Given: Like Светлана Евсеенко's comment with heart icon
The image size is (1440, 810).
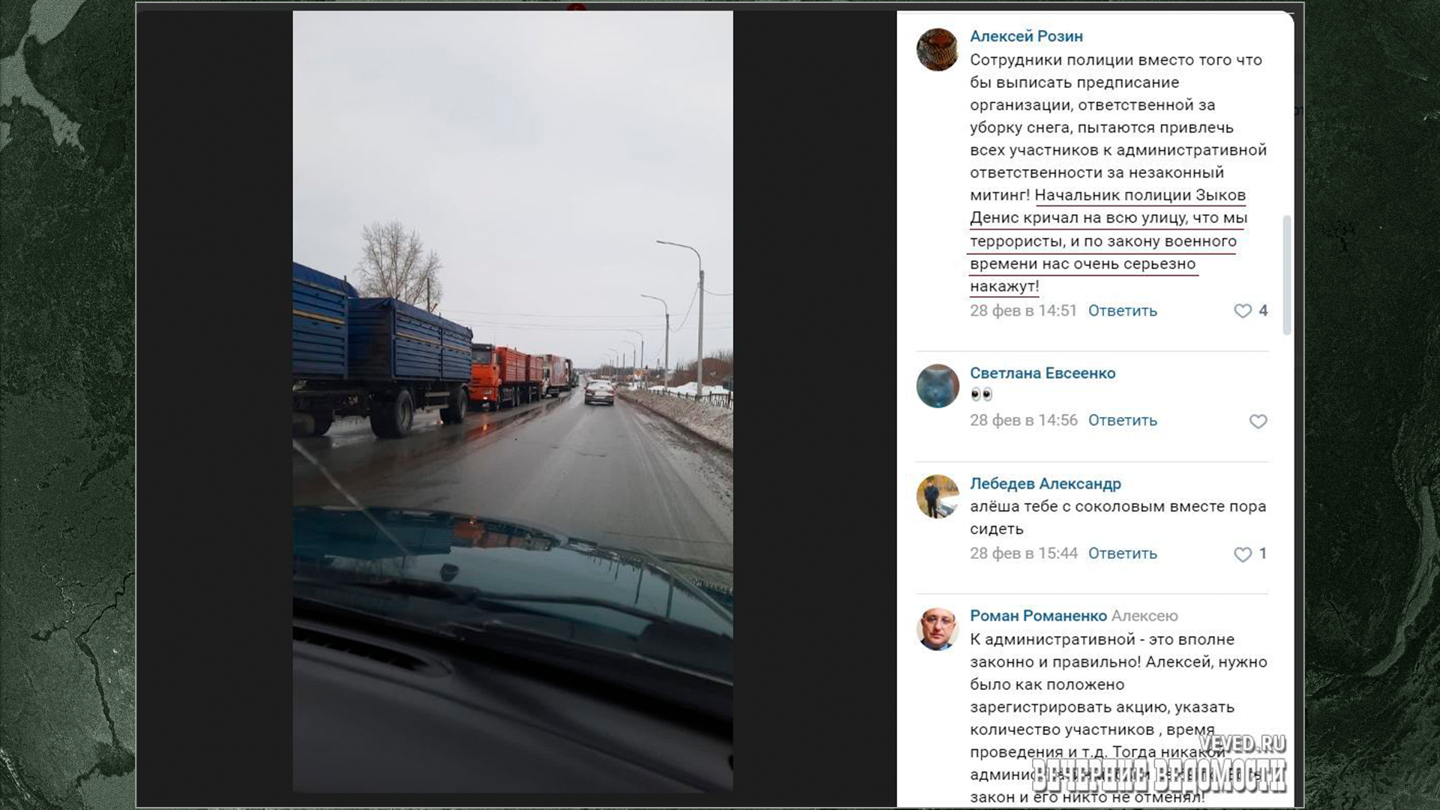Looking at the screenshot, I should pos(1258,421).
